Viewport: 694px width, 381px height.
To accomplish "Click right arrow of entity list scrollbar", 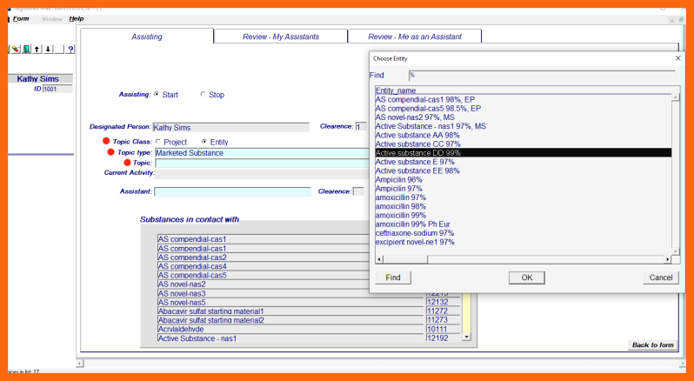I will click(x=667, y=259).
